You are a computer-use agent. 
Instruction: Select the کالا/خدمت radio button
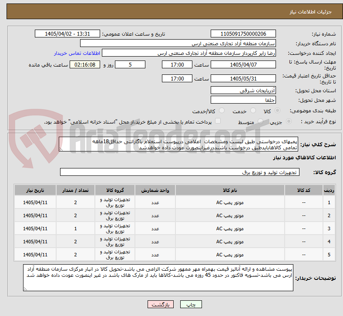point(222,111)
